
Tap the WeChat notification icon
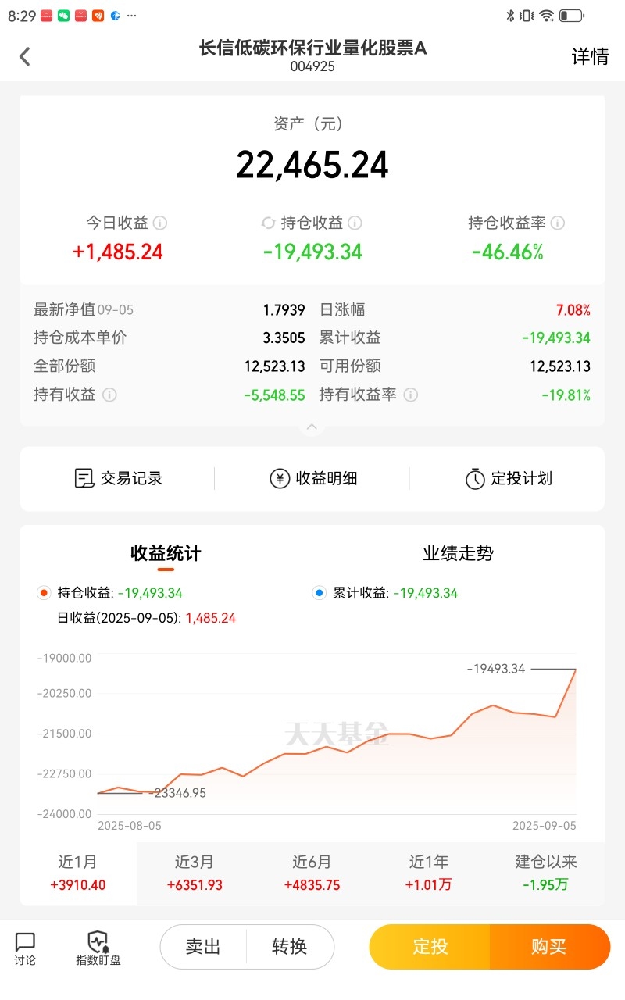click(63, 16)
